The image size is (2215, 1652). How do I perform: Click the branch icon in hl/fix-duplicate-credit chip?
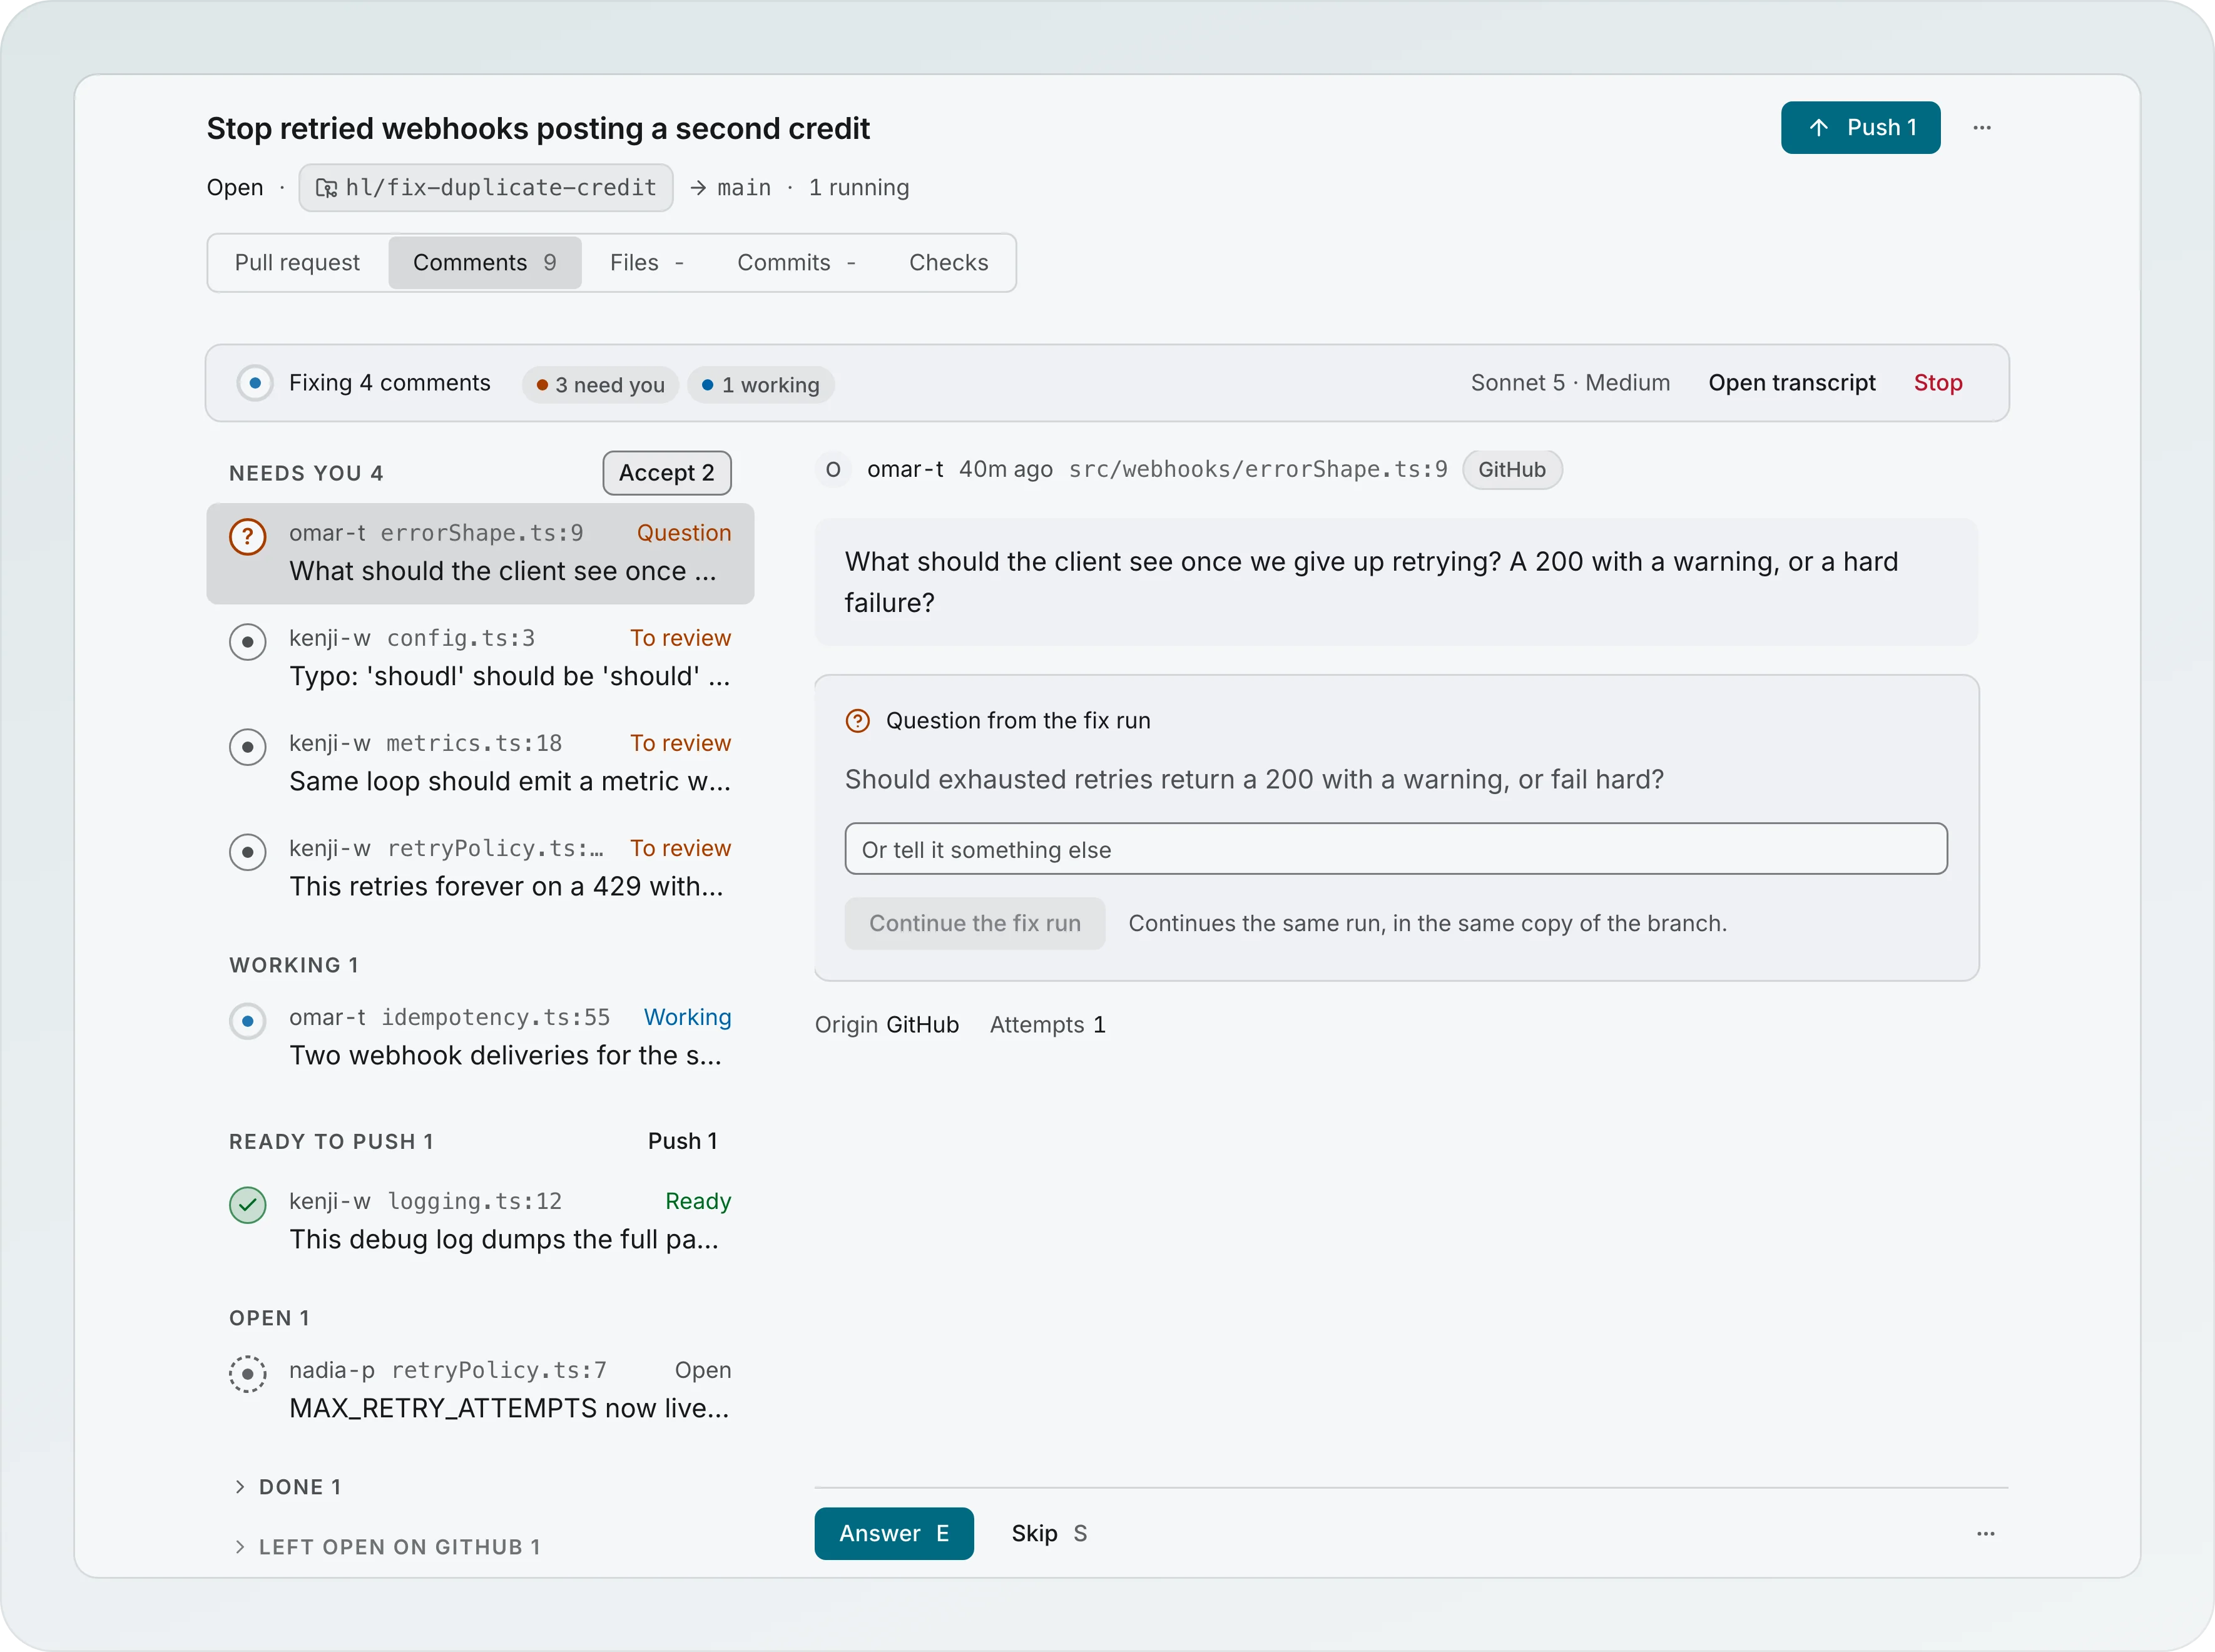point(326,188)
